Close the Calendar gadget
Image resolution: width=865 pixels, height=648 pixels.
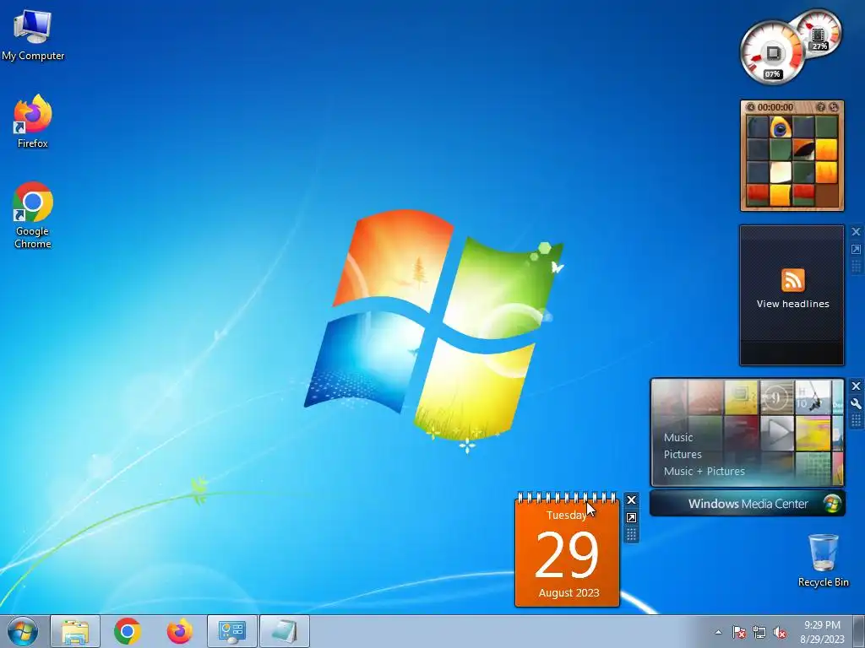pyautogui.click(x=632, y=499)
